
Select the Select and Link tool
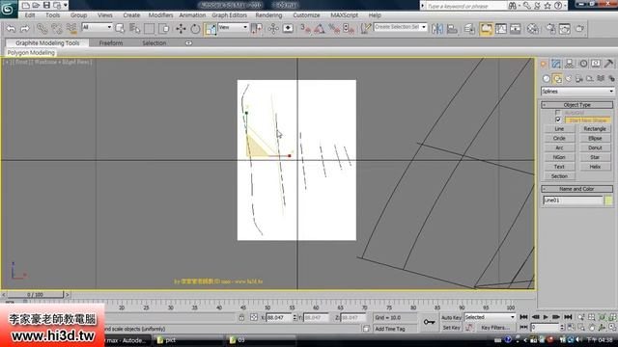click(42, 28)
